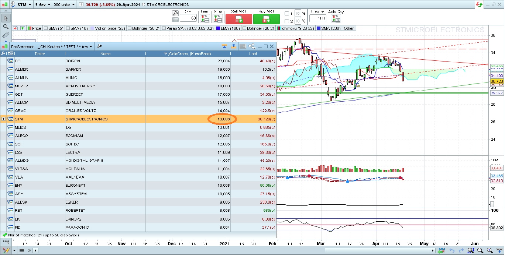Toggle SMA (5) indicator checkbox
Screen dimensions: 505x257
pos(46,28)
